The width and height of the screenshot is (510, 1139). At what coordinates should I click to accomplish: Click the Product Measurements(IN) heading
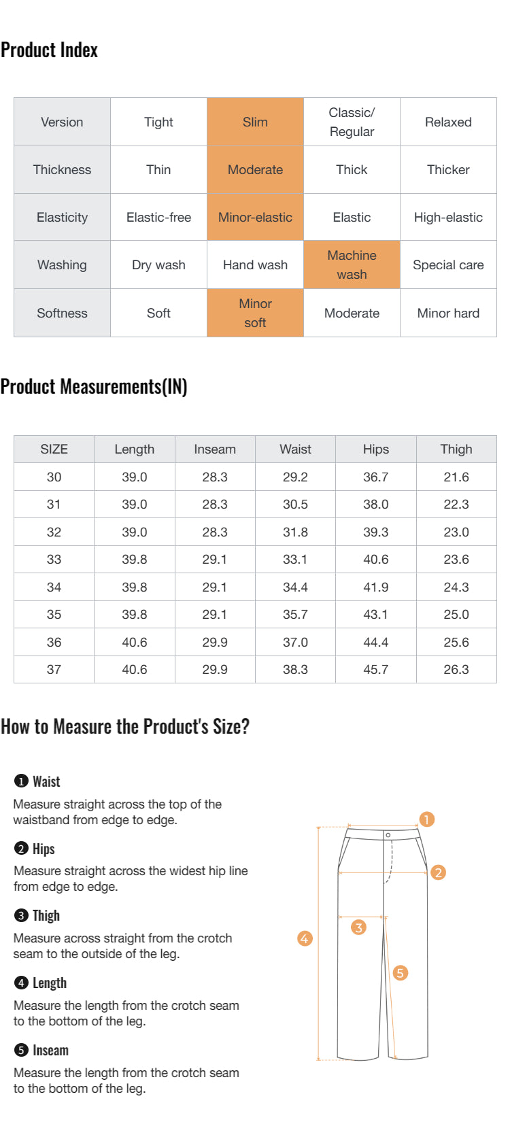94,387
